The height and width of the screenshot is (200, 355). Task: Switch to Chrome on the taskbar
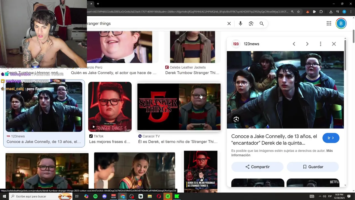tap(123, 196)
